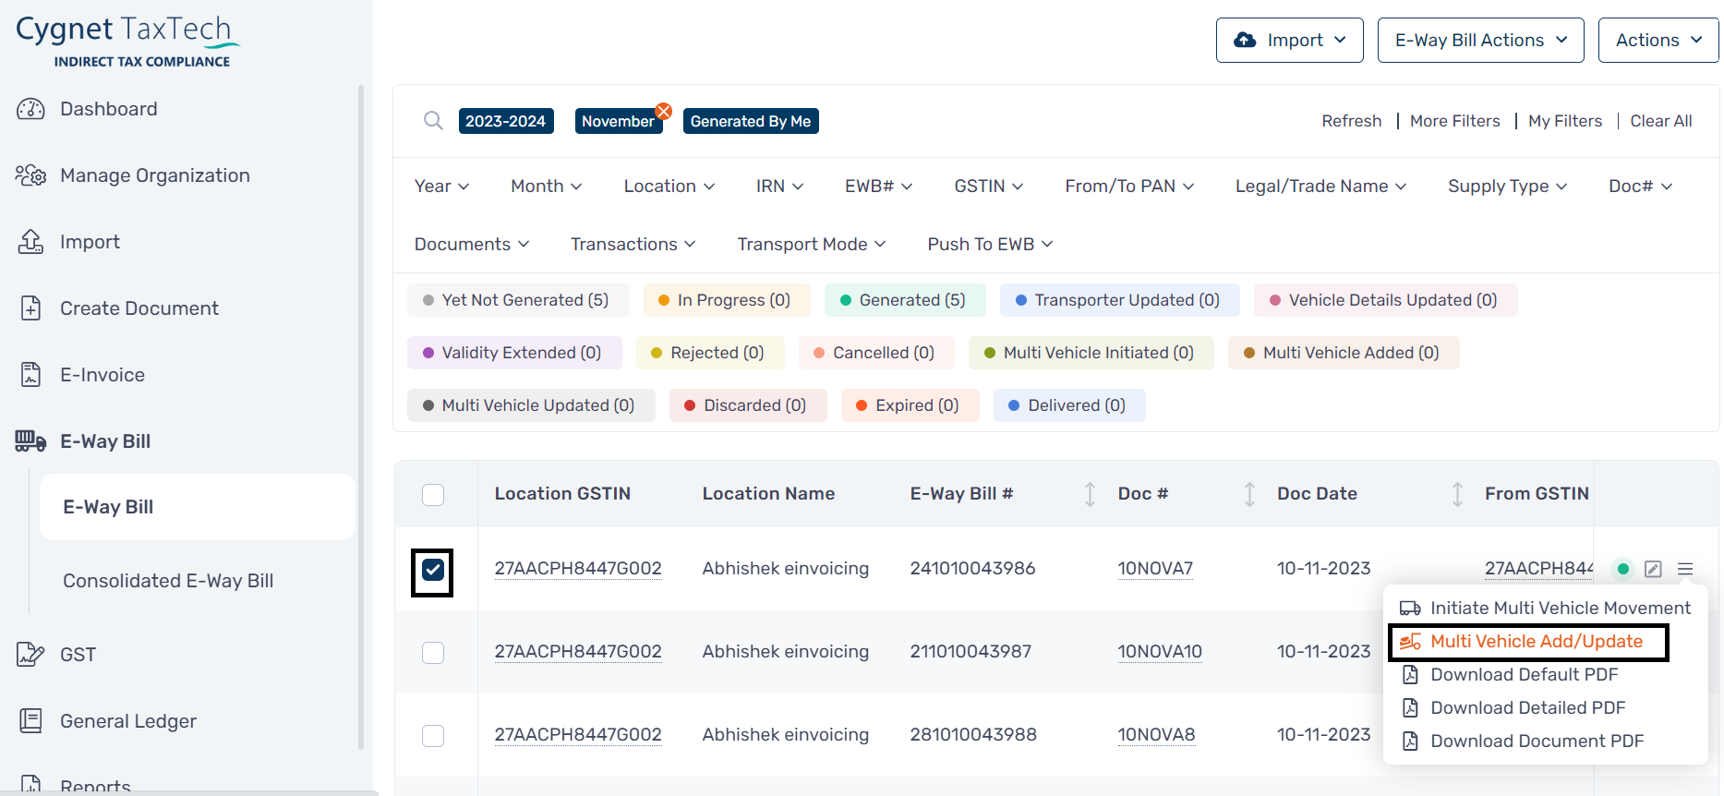Click the E-Way Bill truck icon
This screenshot has width=1724, height=796.
click(30, 441)
